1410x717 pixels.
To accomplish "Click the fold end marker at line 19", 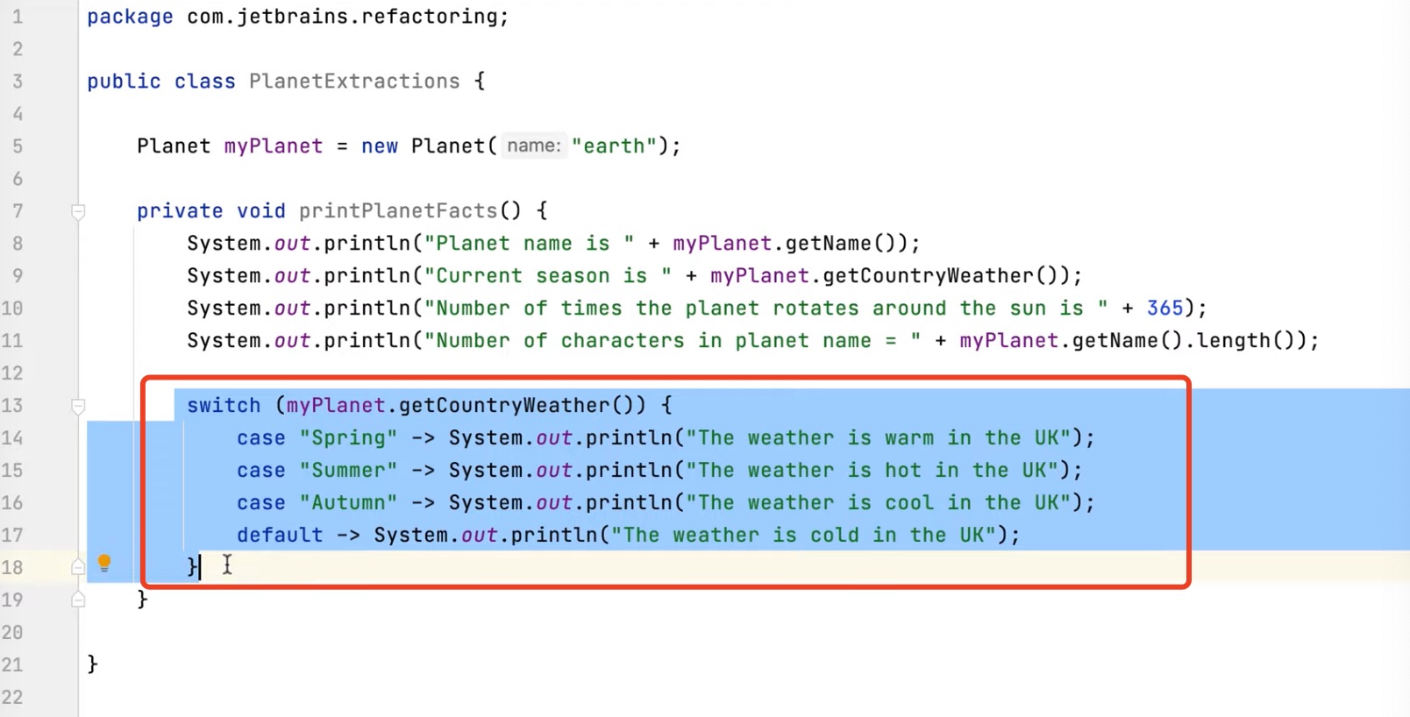I will pyautogui.click(x=78, y=600).
